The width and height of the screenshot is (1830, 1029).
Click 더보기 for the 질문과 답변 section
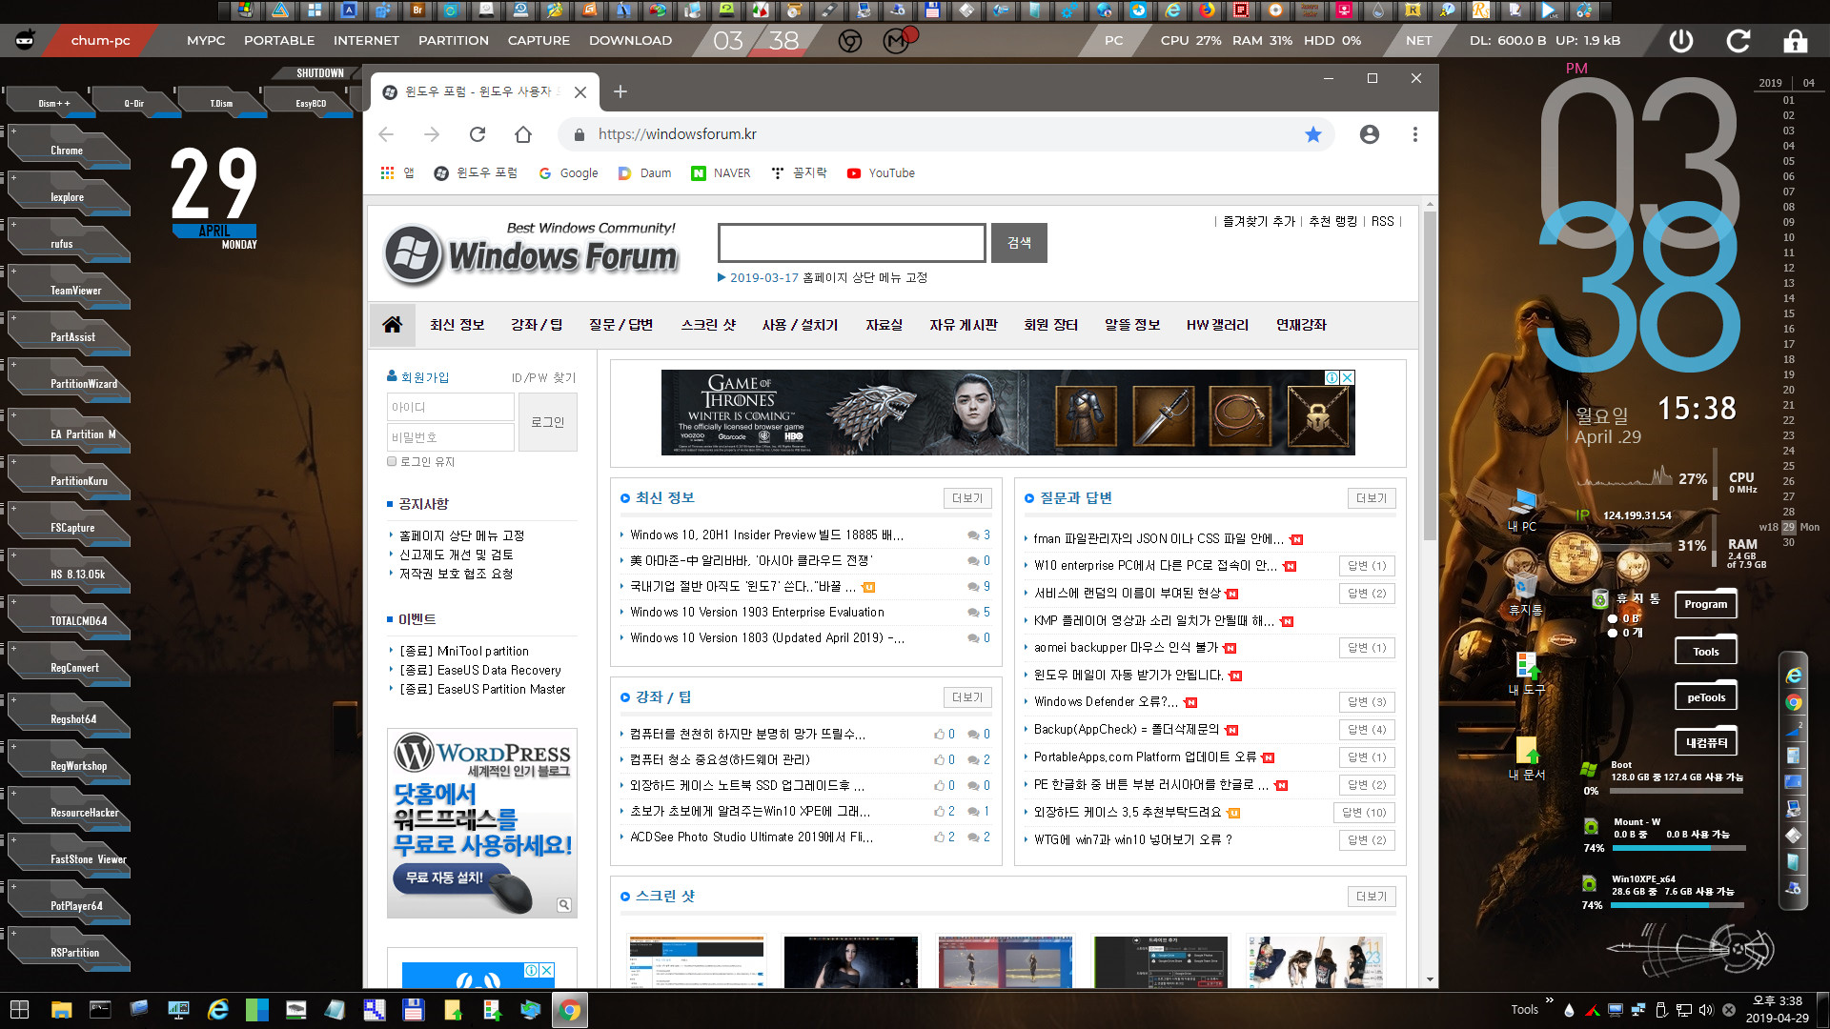point(1372,498)
